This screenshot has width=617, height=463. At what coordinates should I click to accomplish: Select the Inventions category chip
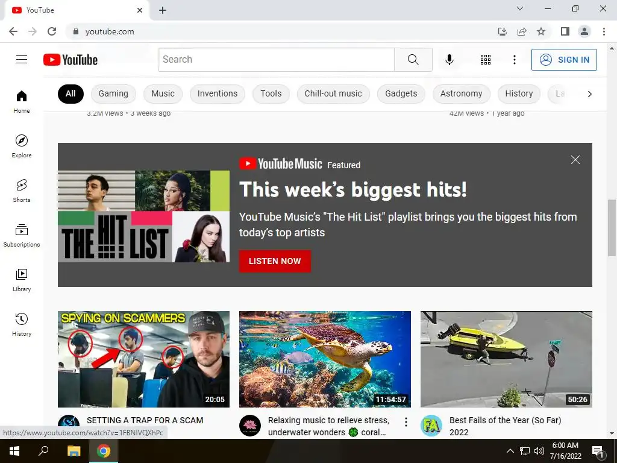[x=217, y=93]
